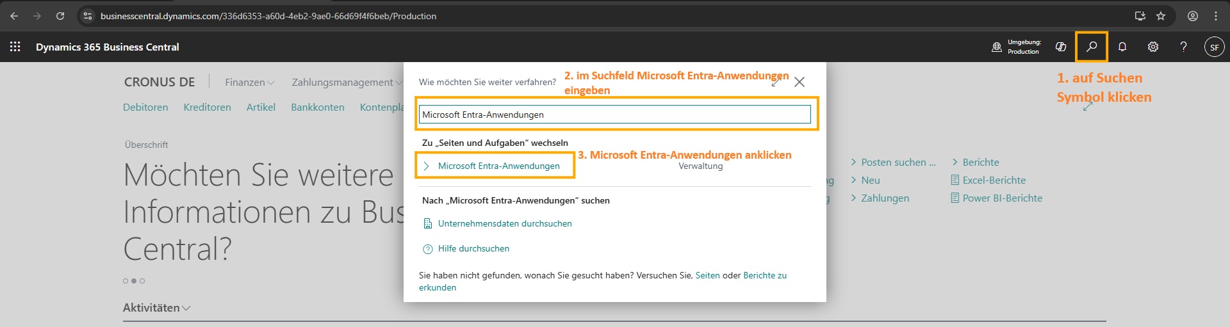Click Unternehmensdaten durchsuchen link
Viewport: 1230px width, 327px height.
[505, 223]
